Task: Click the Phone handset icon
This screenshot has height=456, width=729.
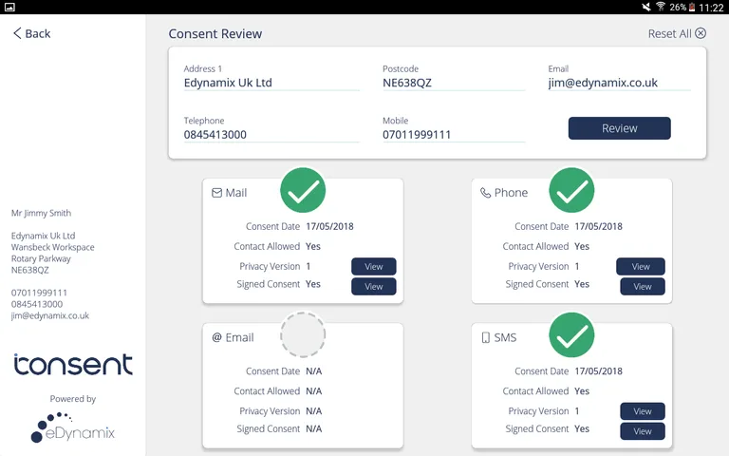Action: click(x=485, y=193)
